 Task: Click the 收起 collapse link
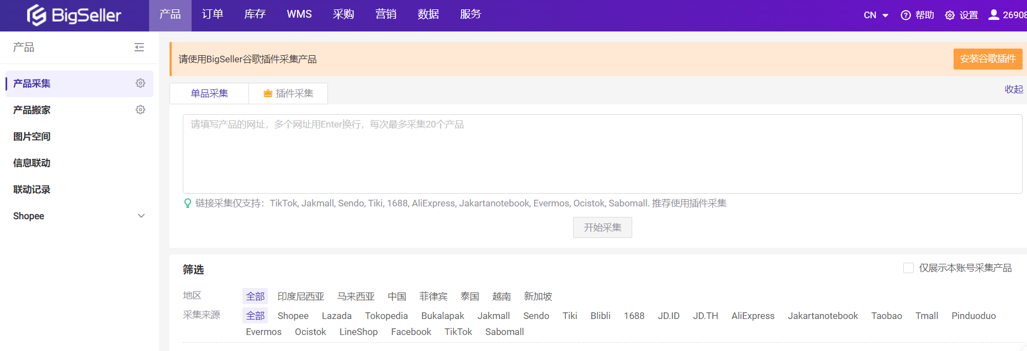[1014, 89]
